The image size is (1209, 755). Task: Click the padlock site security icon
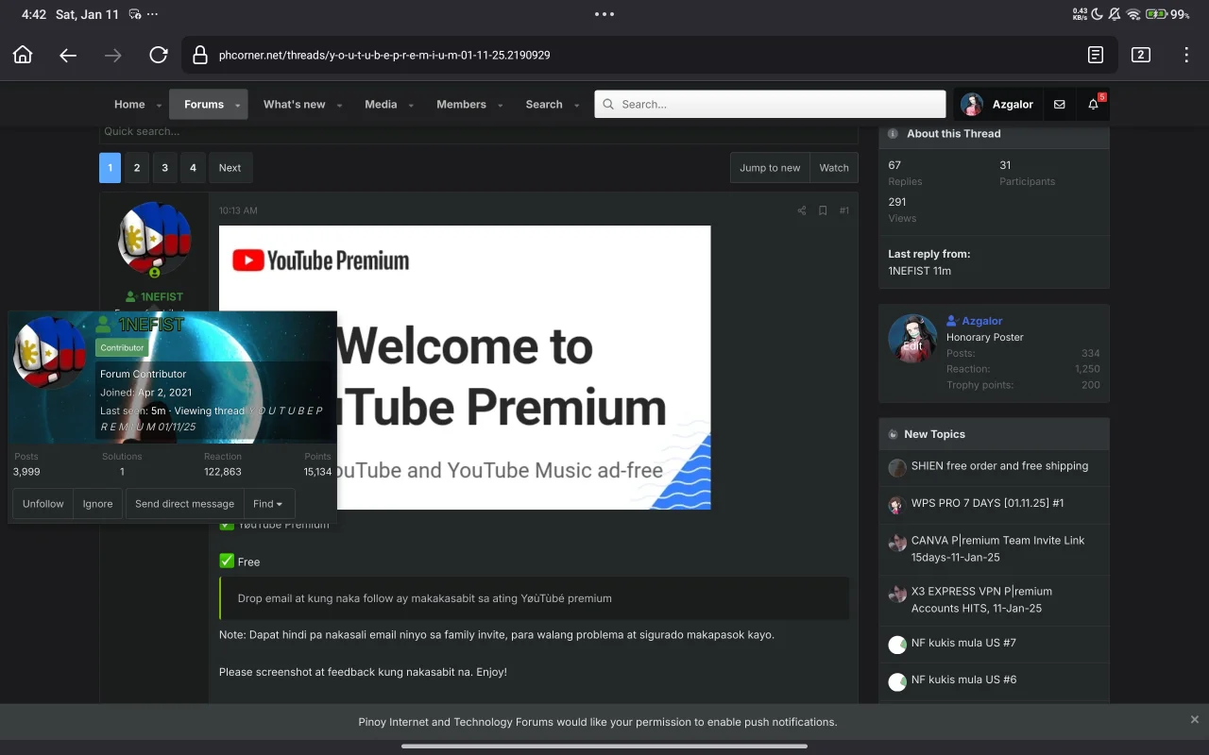(199, 55)
